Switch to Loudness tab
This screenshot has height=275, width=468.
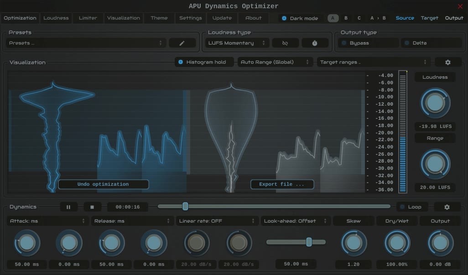click(x=56, y=18)
